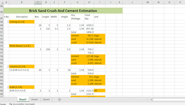Select the 127.88 cement quantity cell
185x105 pixels.
(x=89, y=56)
